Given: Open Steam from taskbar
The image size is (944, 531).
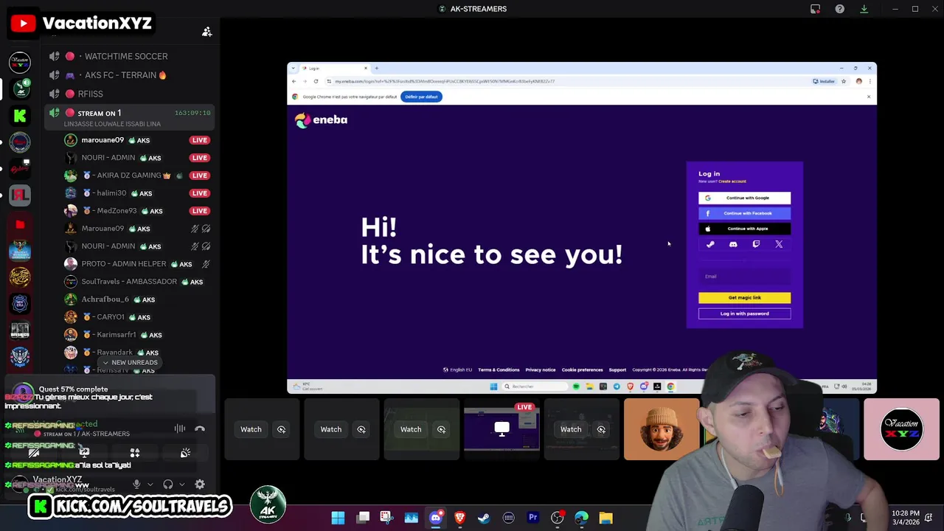Looking at the screenshot, I should (484, 518).
